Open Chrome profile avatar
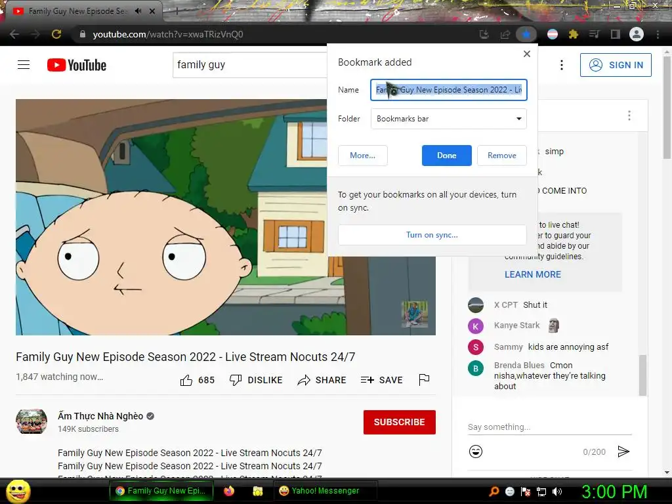Image resolution: width=672 pixels, height=504 pixels. [637, 34]
